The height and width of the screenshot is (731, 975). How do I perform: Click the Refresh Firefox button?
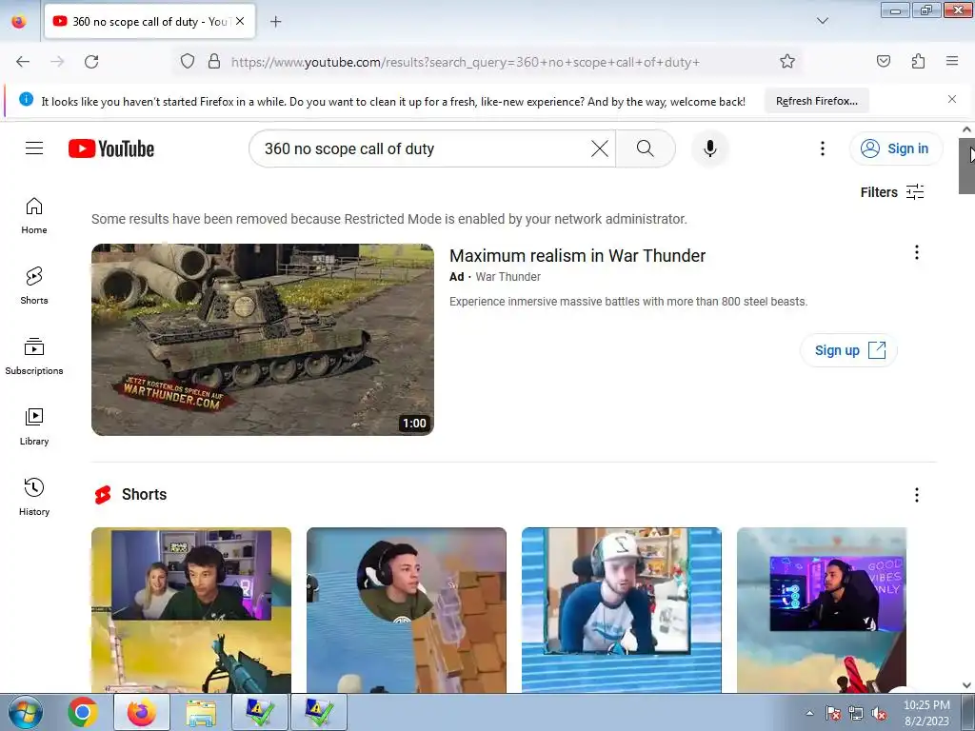coord(816,101)
